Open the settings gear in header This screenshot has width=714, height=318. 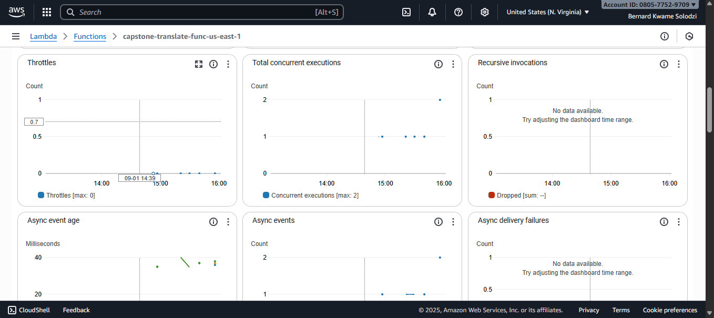coord(485,12)
